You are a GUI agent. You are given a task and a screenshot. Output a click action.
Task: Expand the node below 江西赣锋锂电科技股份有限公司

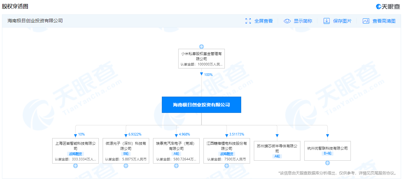[226, 166]
